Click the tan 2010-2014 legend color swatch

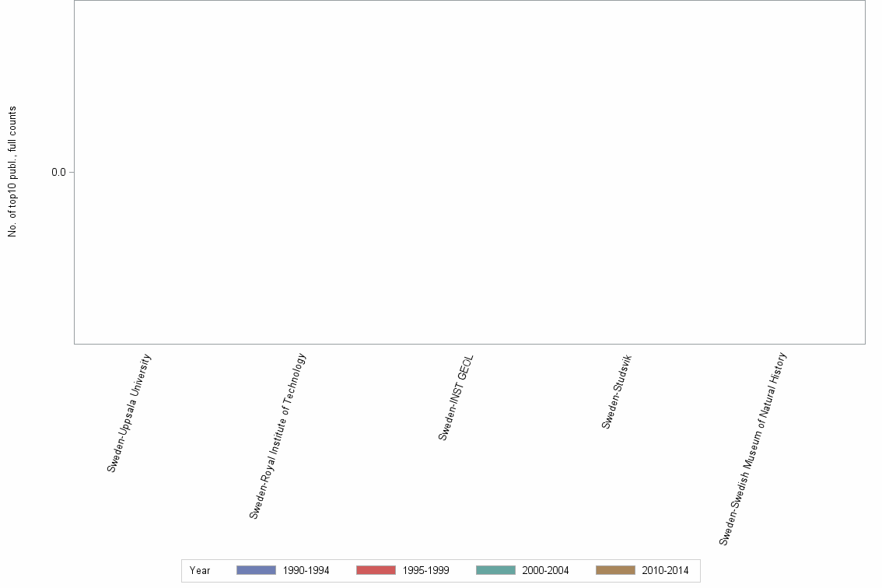(x=614, y=570)
